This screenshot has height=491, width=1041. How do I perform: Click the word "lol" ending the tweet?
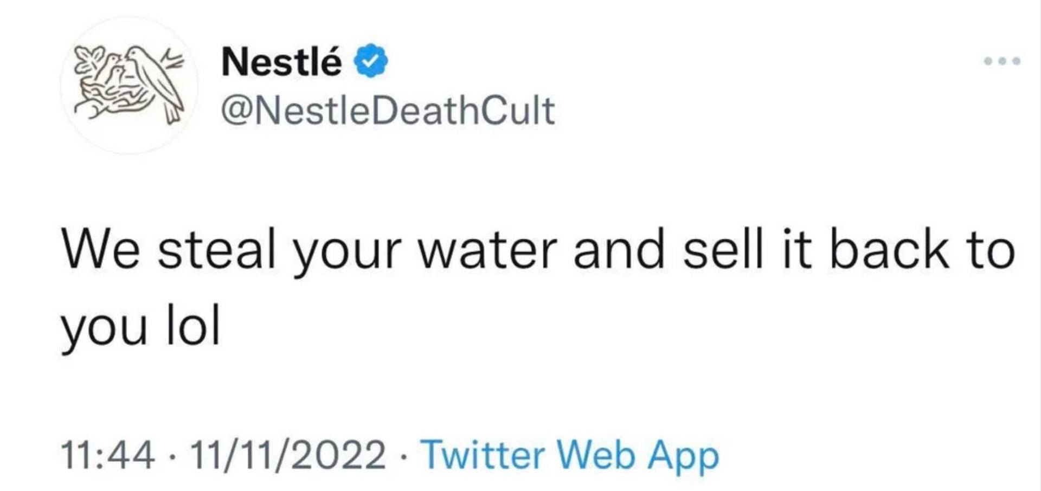193,325
